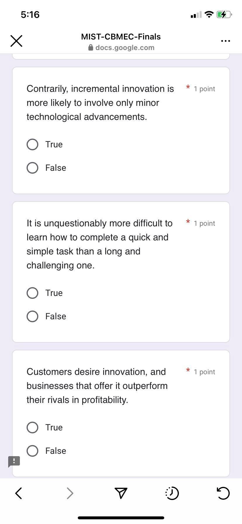
Task: Open the docs.google.com link
Action: coord(125,47)
